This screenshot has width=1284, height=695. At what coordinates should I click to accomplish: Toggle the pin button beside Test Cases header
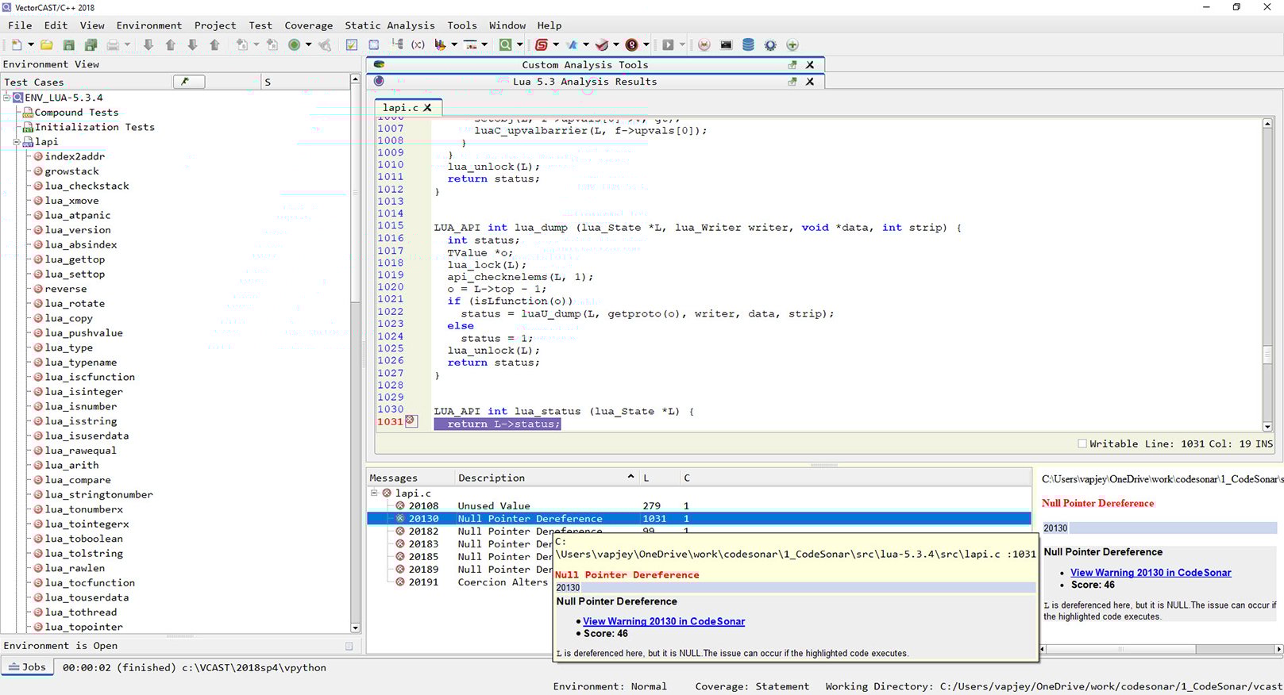click(x=188, y=82)
